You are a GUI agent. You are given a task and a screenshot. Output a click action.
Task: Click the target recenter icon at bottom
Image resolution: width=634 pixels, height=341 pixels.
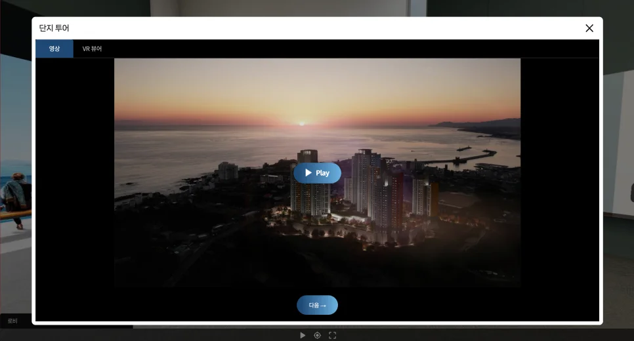tap(317, 335)
